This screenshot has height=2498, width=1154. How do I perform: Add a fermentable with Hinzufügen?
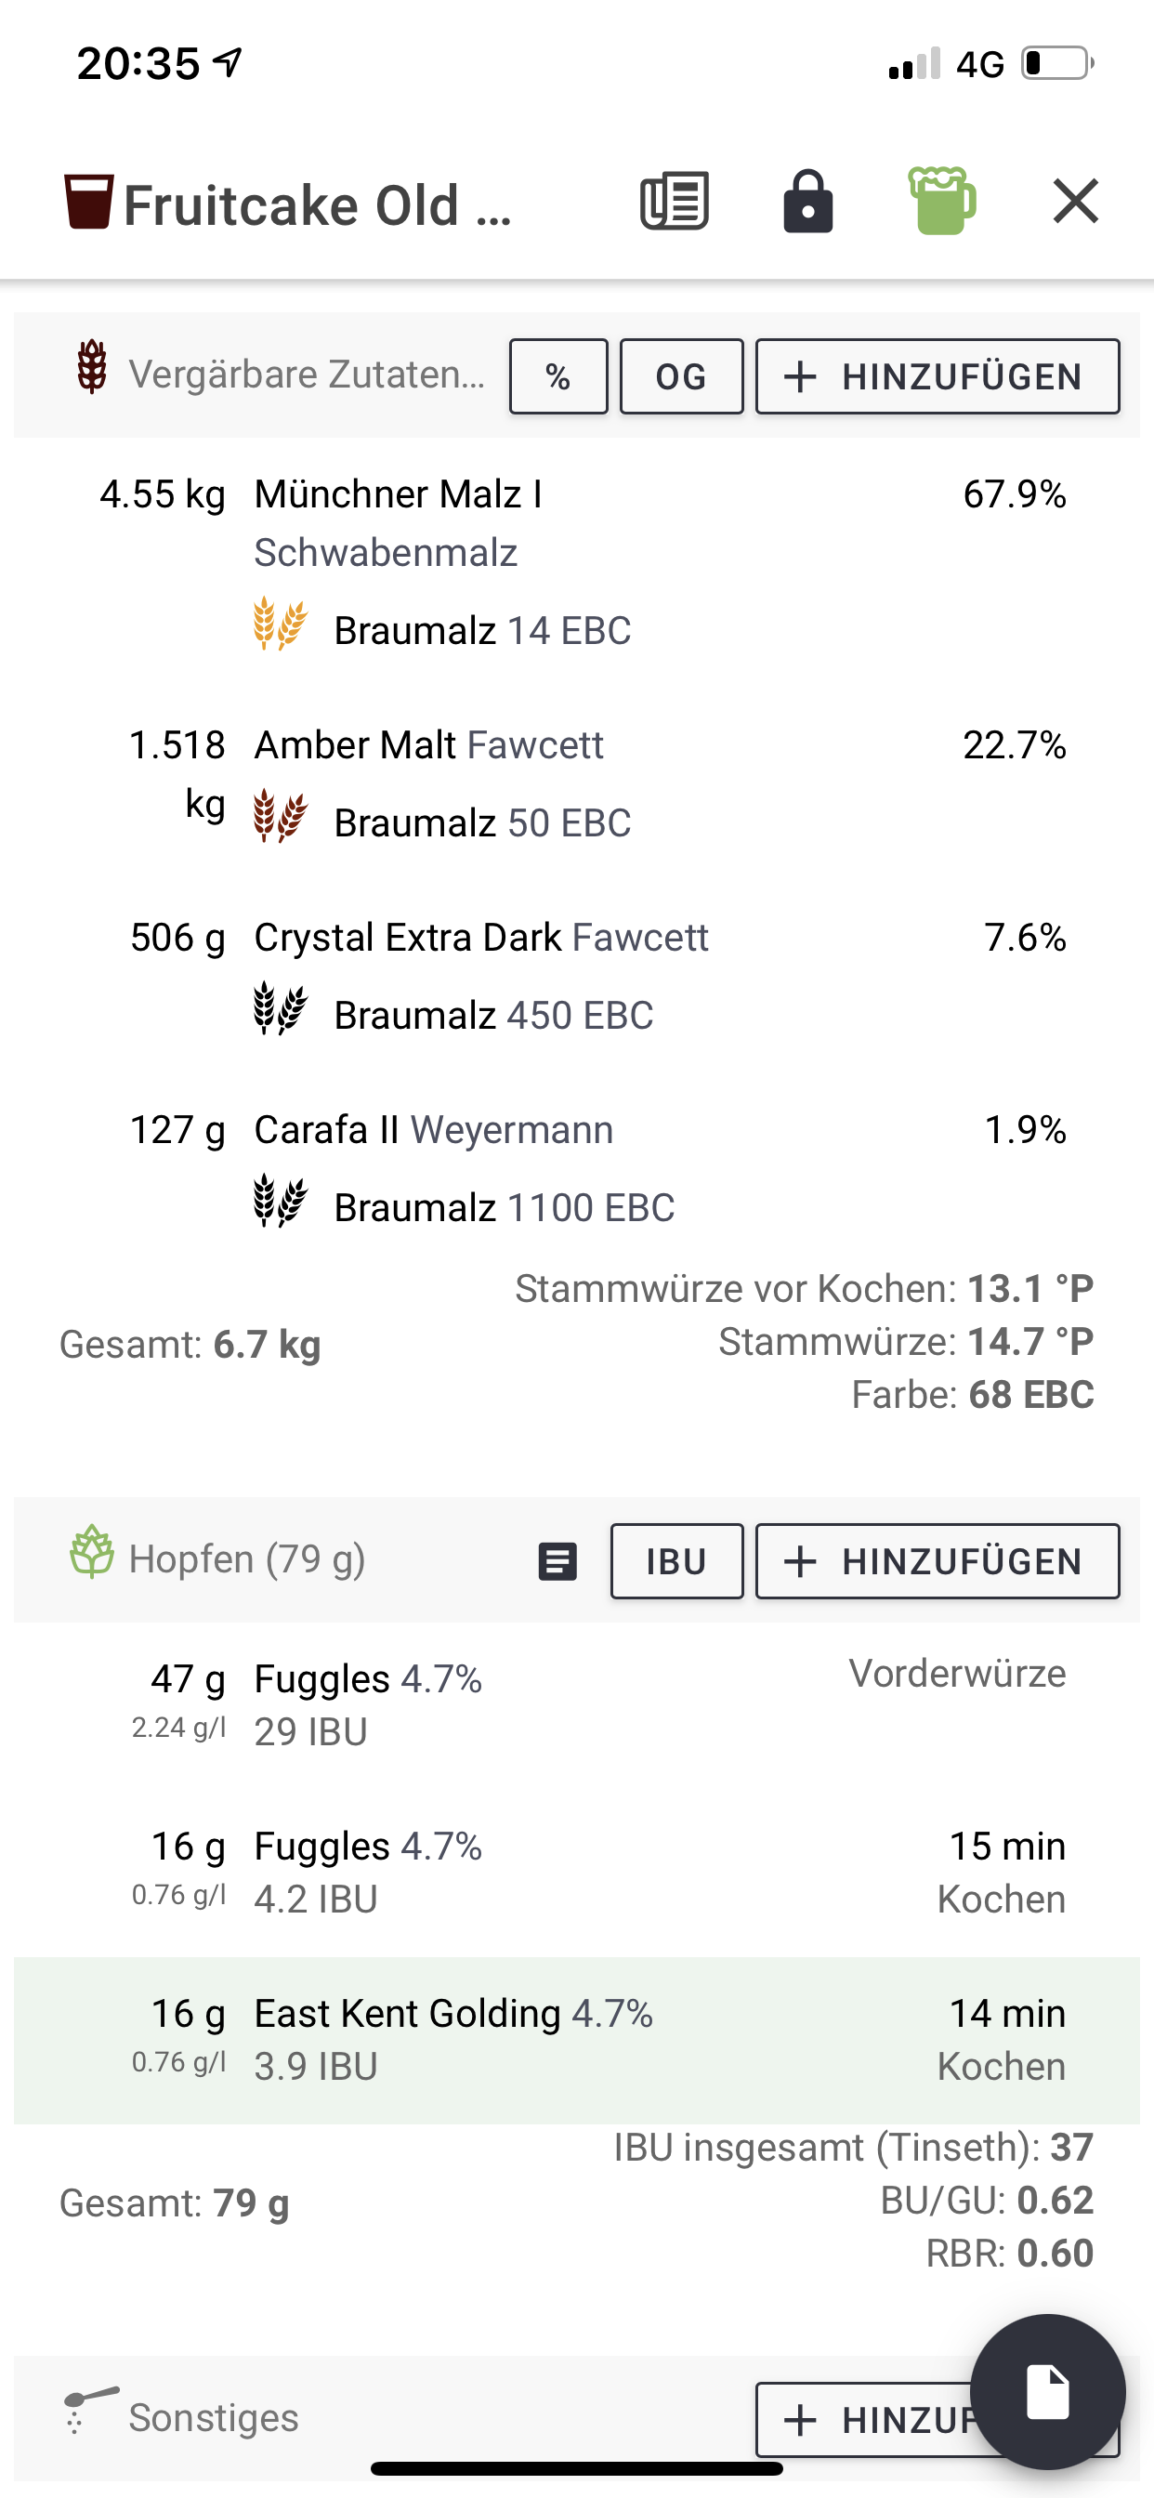coord(937,376)
